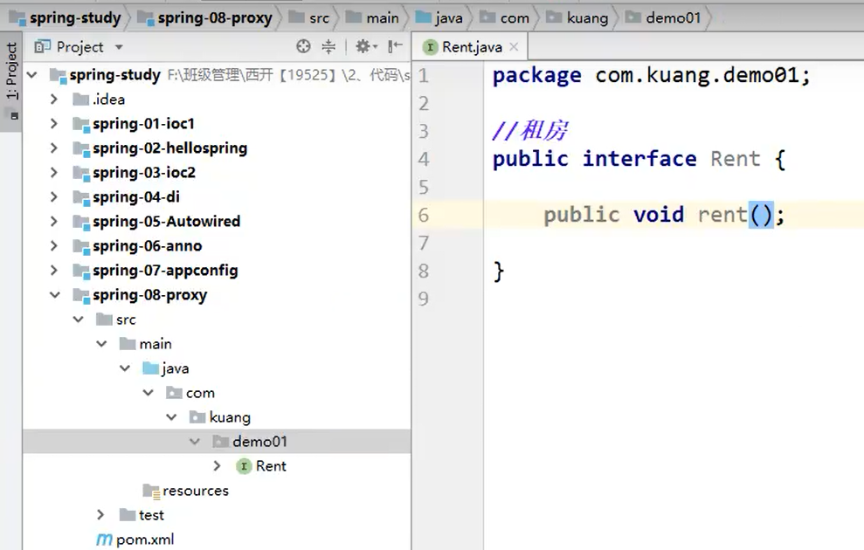Click the Project panel title label
864x550 pixels.
click(79, 47)
